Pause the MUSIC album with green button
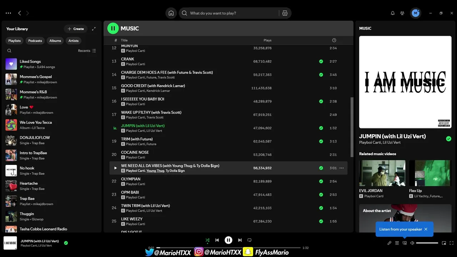The image size is (457, 257). [113, 29]
